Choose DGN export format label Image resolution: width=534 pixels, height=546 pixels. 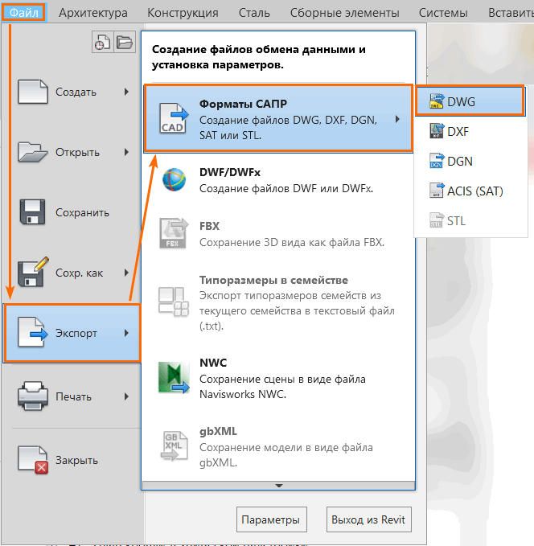tap(460, 162)
